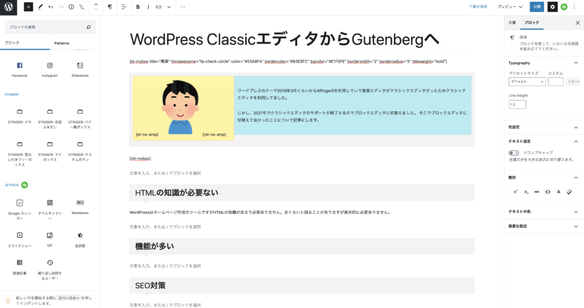Toggle the settings gear sidebar
Screen dimensions: 584x308
pyautogui.click(x=552, y=7)
